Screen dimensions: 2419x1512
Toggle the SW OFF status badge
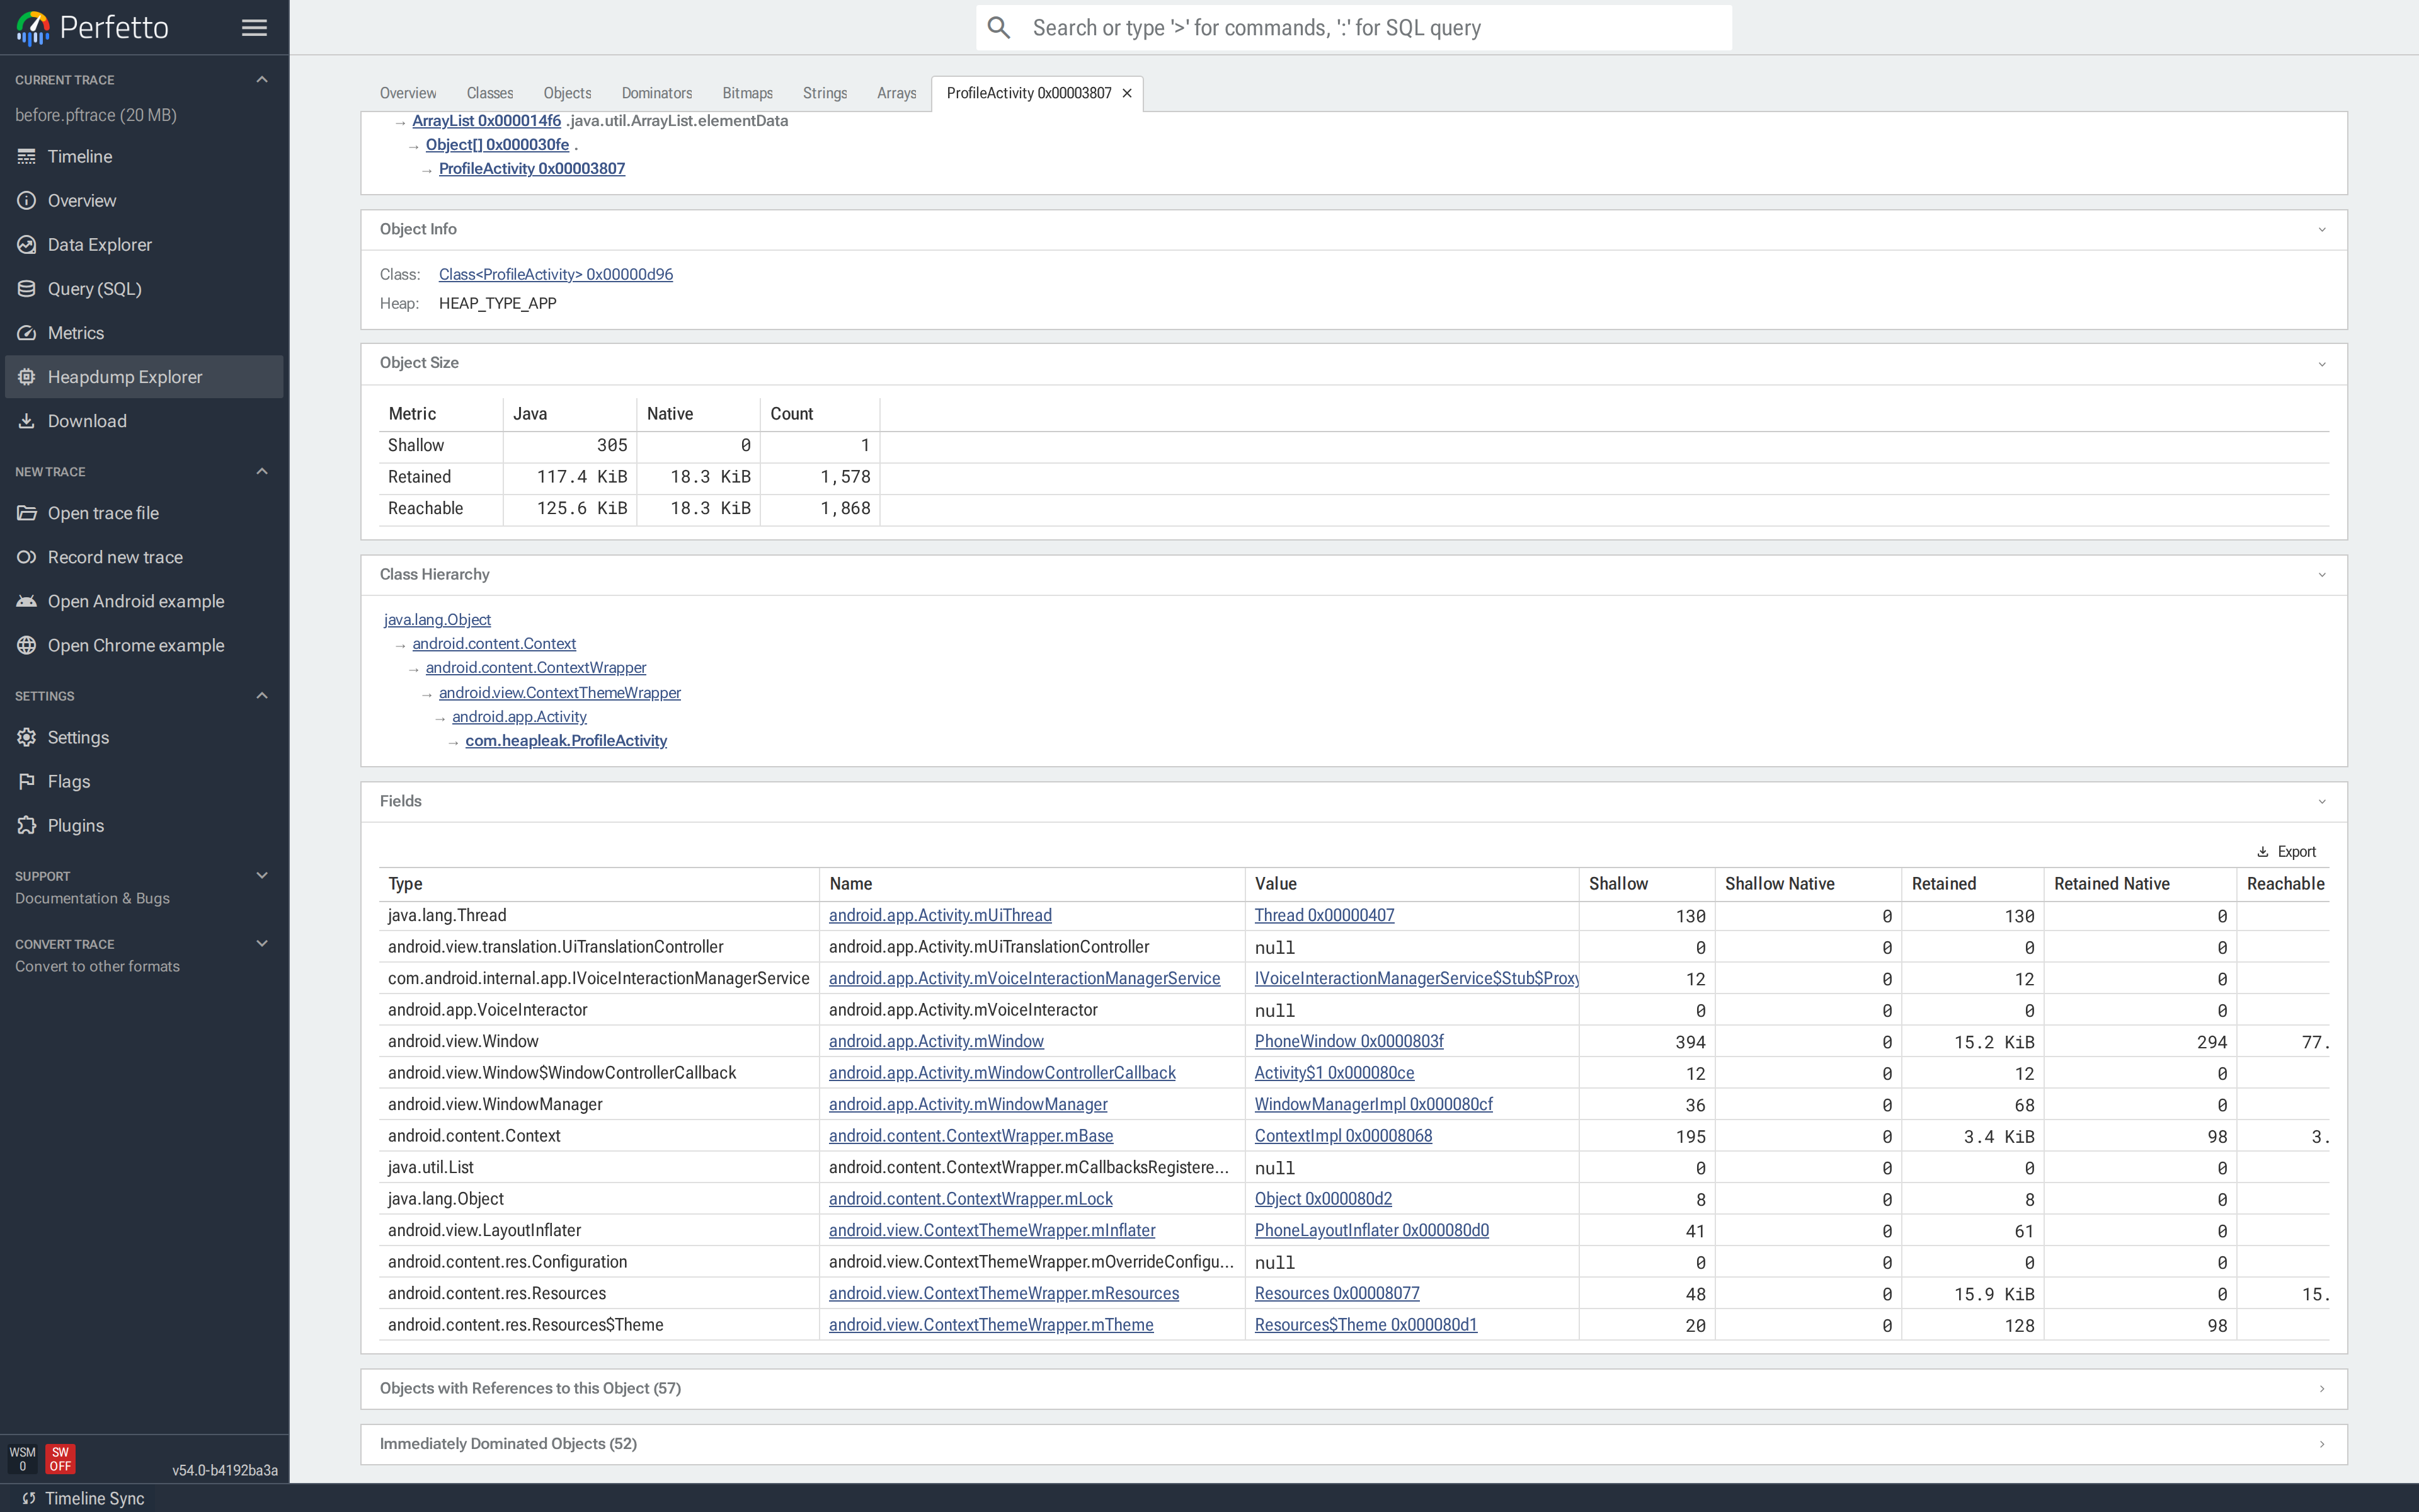click(x=60, y=1458)
